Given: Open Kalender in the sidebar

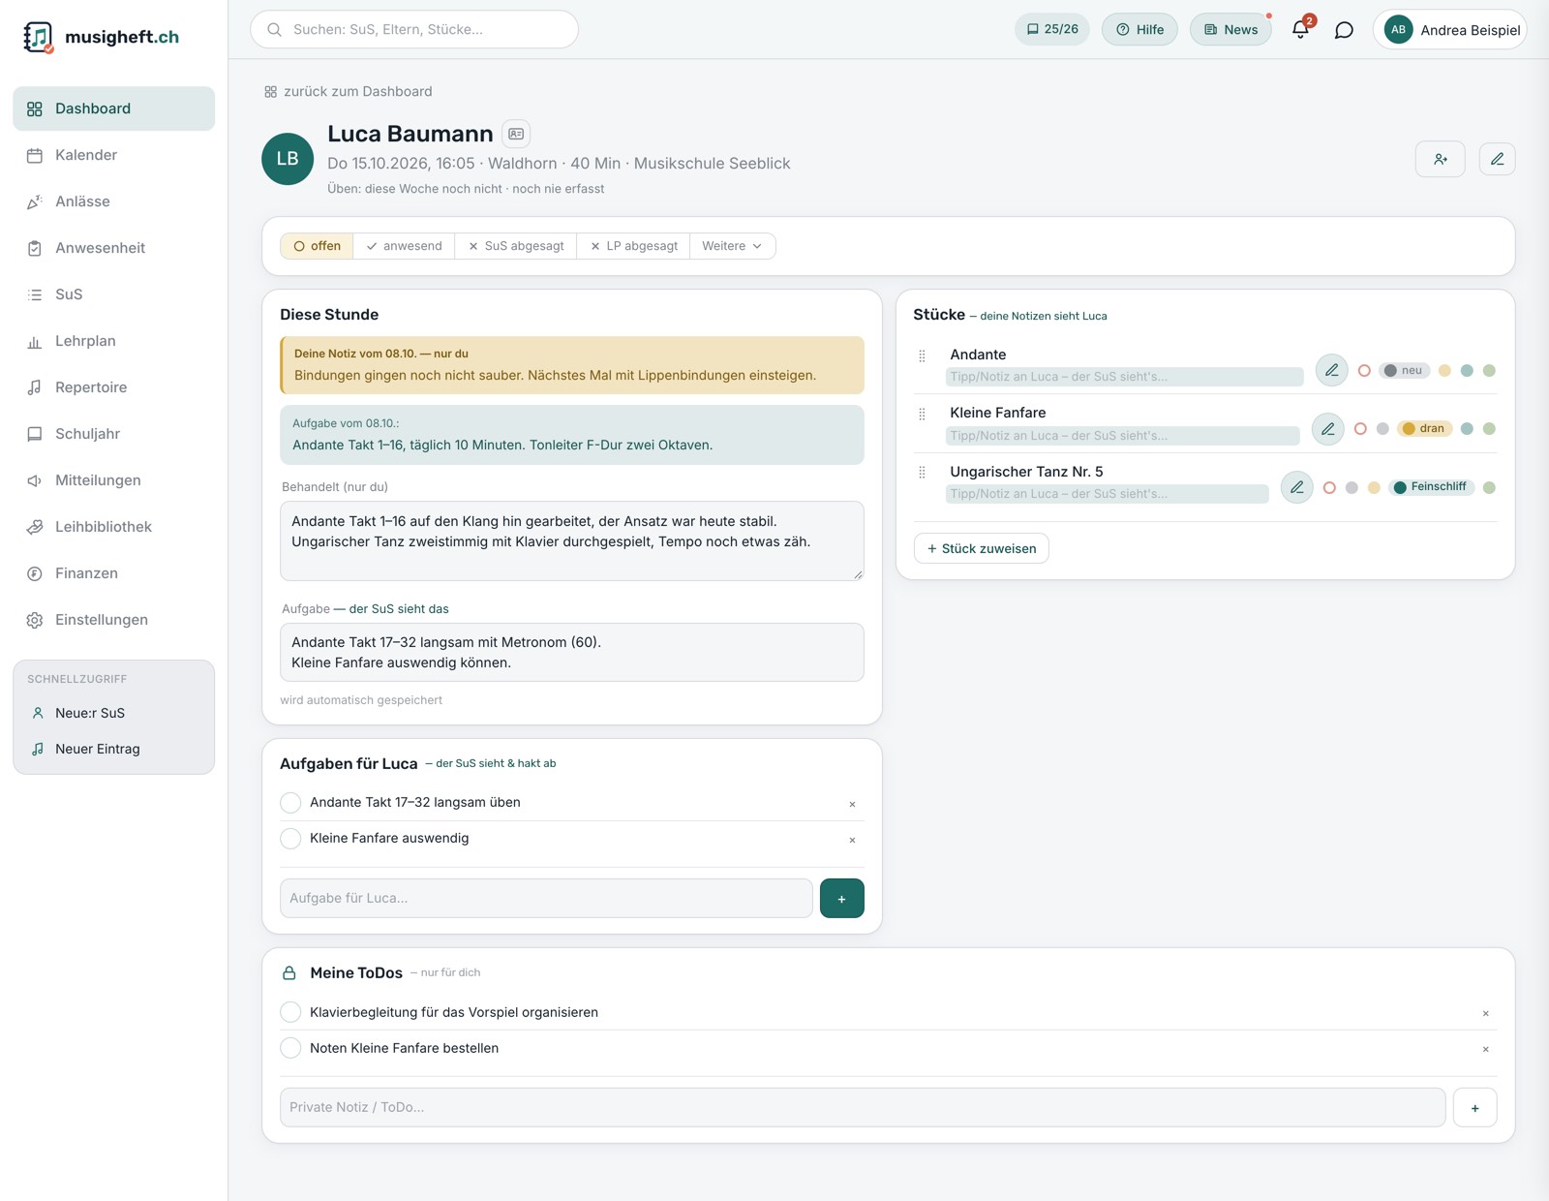Looking at the screenshot, I should tap(113, 155).
